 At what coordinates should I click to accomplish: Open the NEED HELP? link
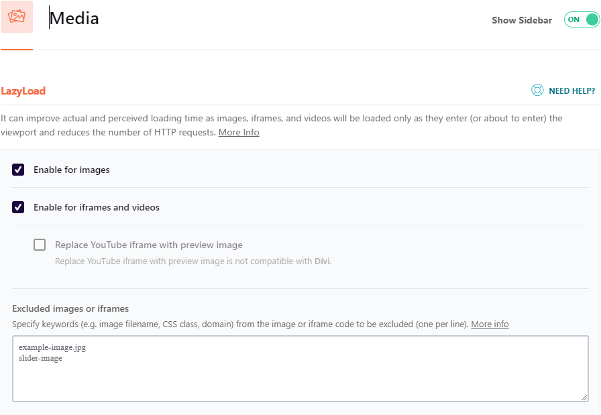tap(571, 91)
